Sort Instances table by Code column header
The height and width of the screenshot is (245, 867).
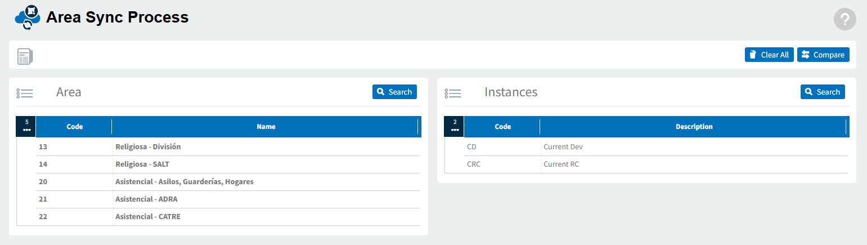point(502,127)
